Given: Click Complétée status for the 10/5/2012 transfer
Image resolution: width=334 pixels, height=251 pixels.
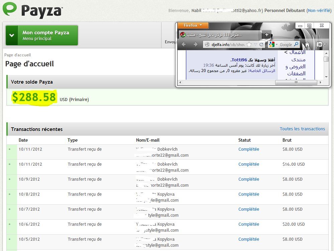Looking at the screenshot, I should pyautogui.click(x=249, y=239).
